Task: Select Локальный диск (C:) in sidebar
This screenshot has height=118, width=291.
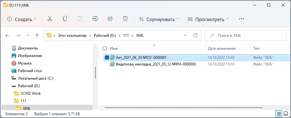Action: pos(32,78)
